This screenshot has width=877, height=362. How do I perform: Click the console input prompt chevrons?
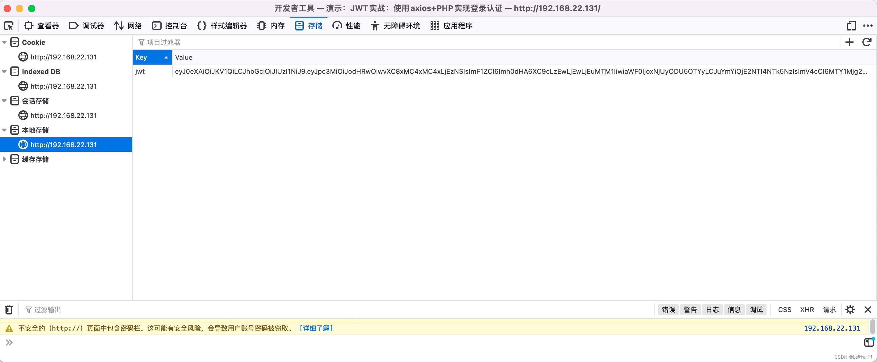(9, 342)
